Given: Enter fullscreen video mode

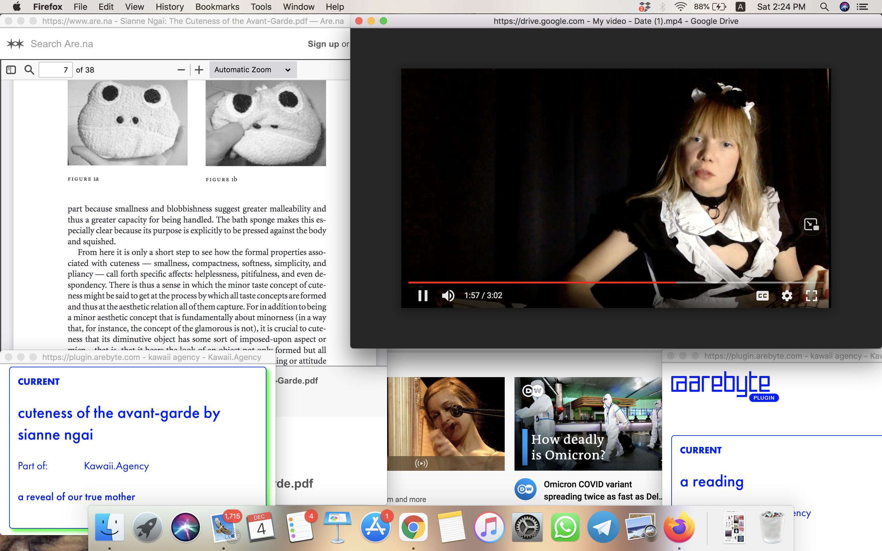Looking at the screenshot, I should [811, 295].
